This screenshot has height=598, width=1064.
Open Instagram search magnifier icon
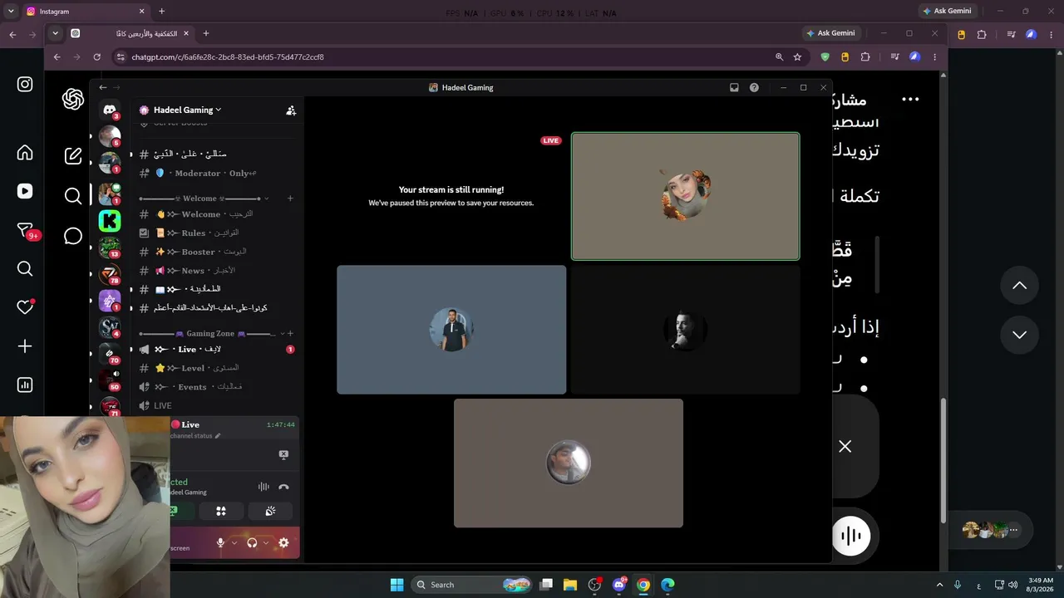click(25, 268)
